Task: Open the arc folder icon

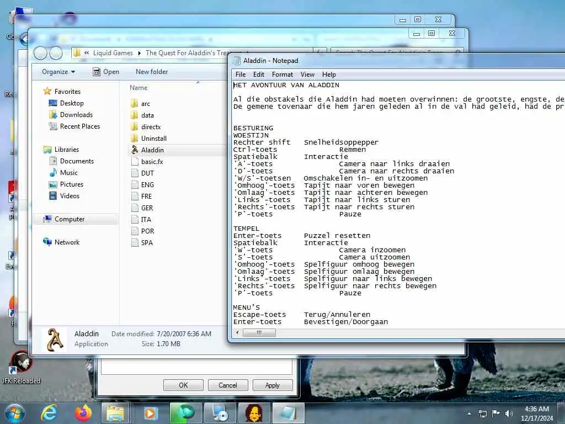Action: coord(135,104)
